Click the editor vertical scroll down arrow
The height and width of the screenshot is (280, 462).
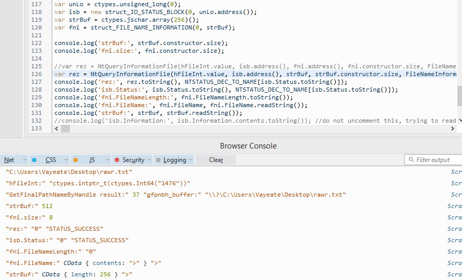(x=460, y=120)
